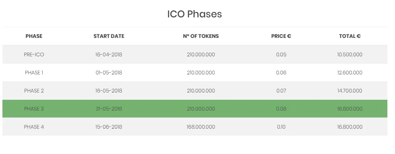Select the PRE-ICO row label
Viewport: 395px width, 154px height.
[34, 55]
